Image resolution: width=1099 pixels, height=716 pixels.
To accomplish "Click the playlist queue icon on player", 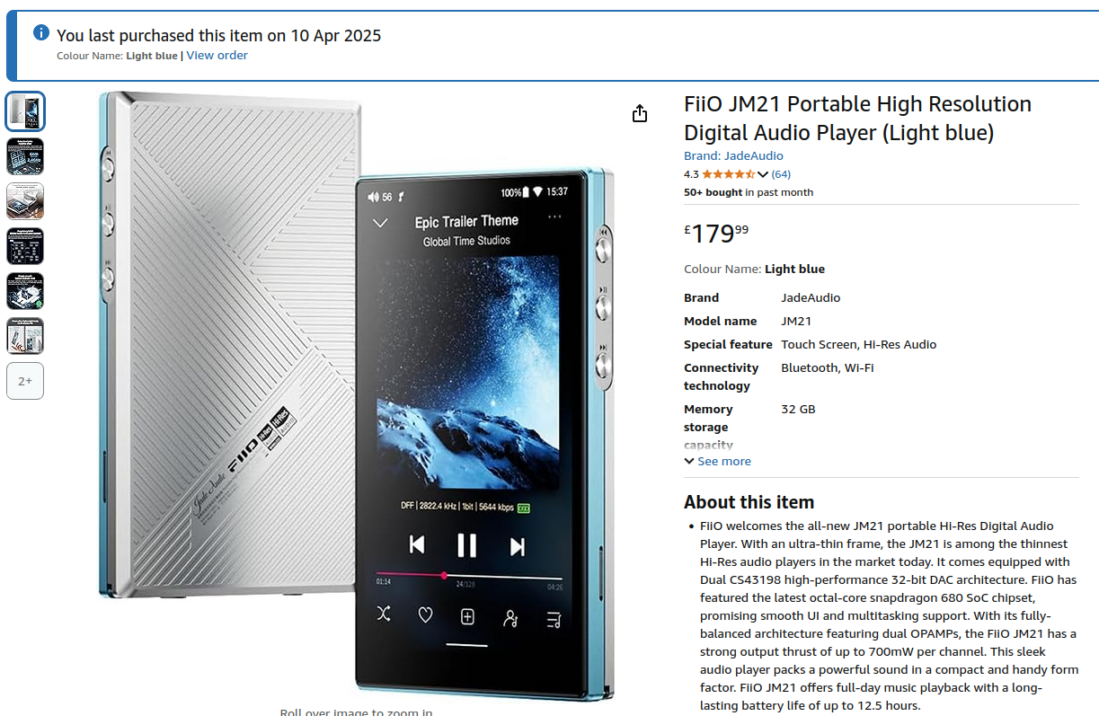I will click(x=554, y=619).
